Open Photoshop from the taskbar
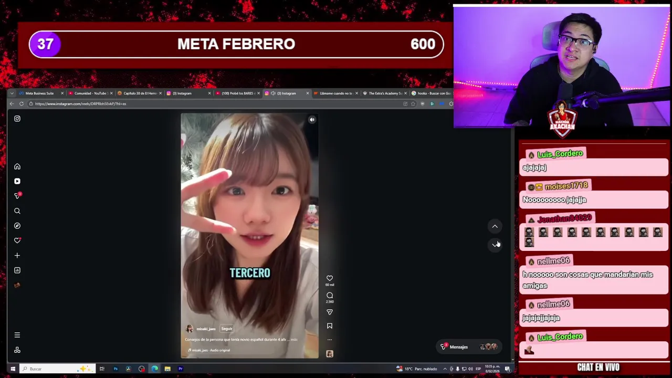Image resolution: width=672 pixels, height=378 pixels. click(x=115, y=369)
